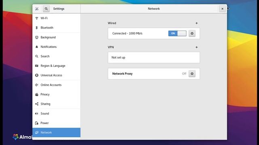Image resolution: width=259 pixels, height=145 pixels.
Task: Click the Background picture icon
Action: tap(37, 37)
